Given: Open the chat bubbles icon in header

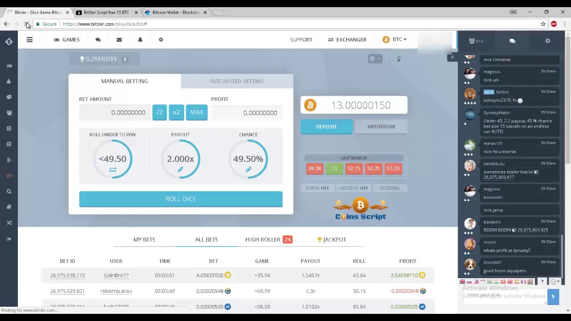Looking at the screenshot, I should click(x=98, y=40).
